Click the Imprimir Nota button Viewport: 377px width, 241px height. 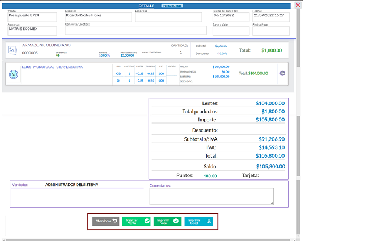[167, 221]
